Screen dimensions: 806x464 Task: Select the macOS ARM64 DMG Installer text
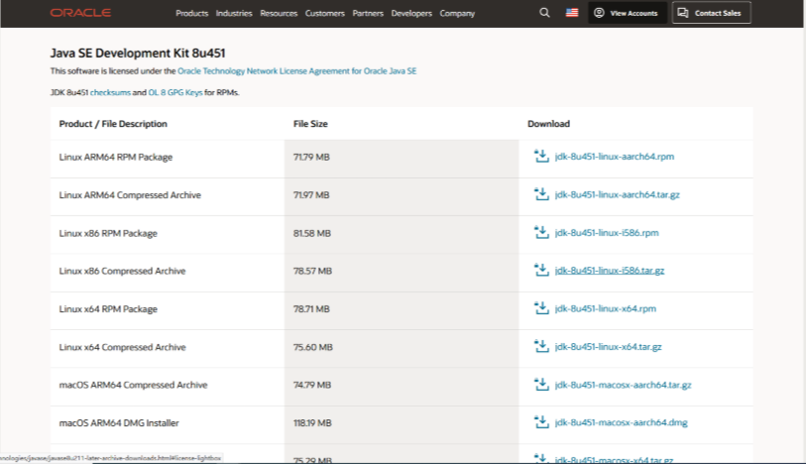pyautogui.click(x=119, y=423)
